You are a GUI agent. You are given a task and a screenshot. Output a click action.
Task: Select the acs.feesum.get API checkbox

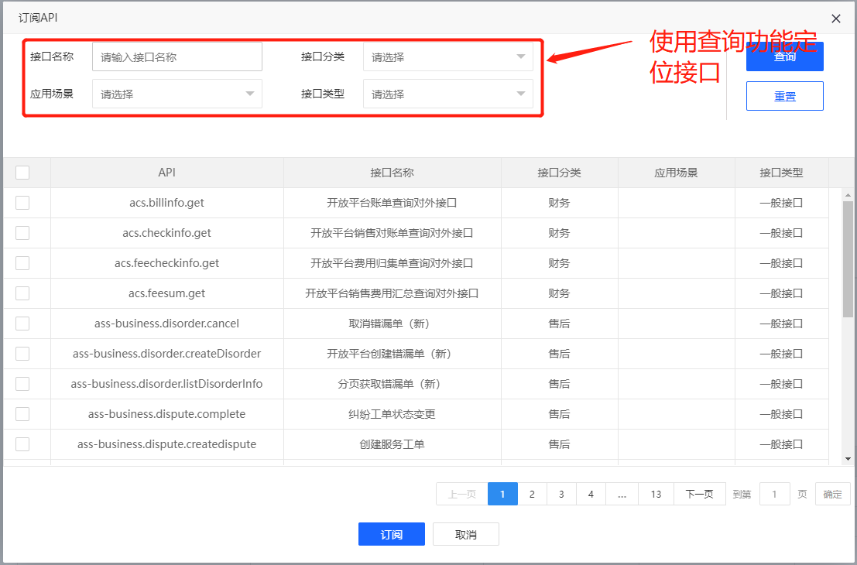point(22,293)
